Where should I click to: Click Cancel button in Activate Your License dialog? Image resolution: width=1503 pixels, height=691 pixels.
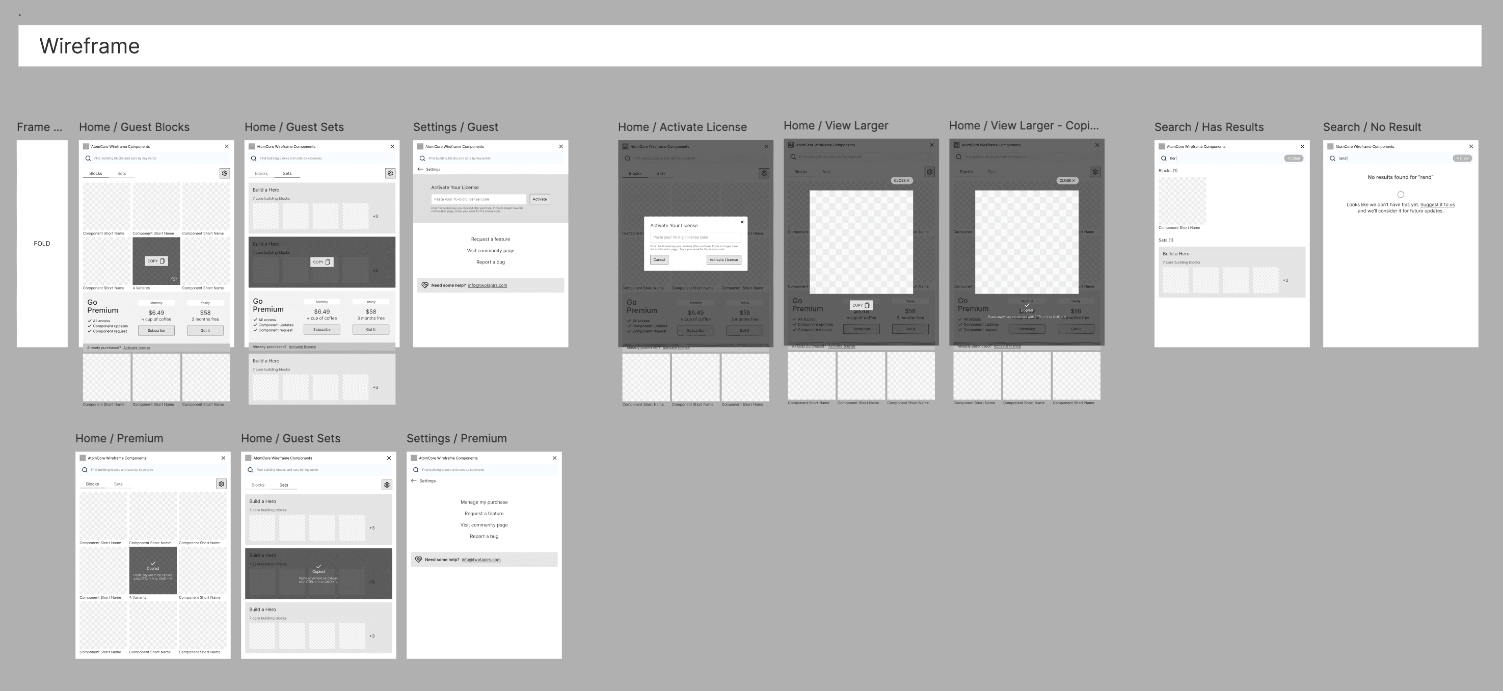tap(659, 260)
